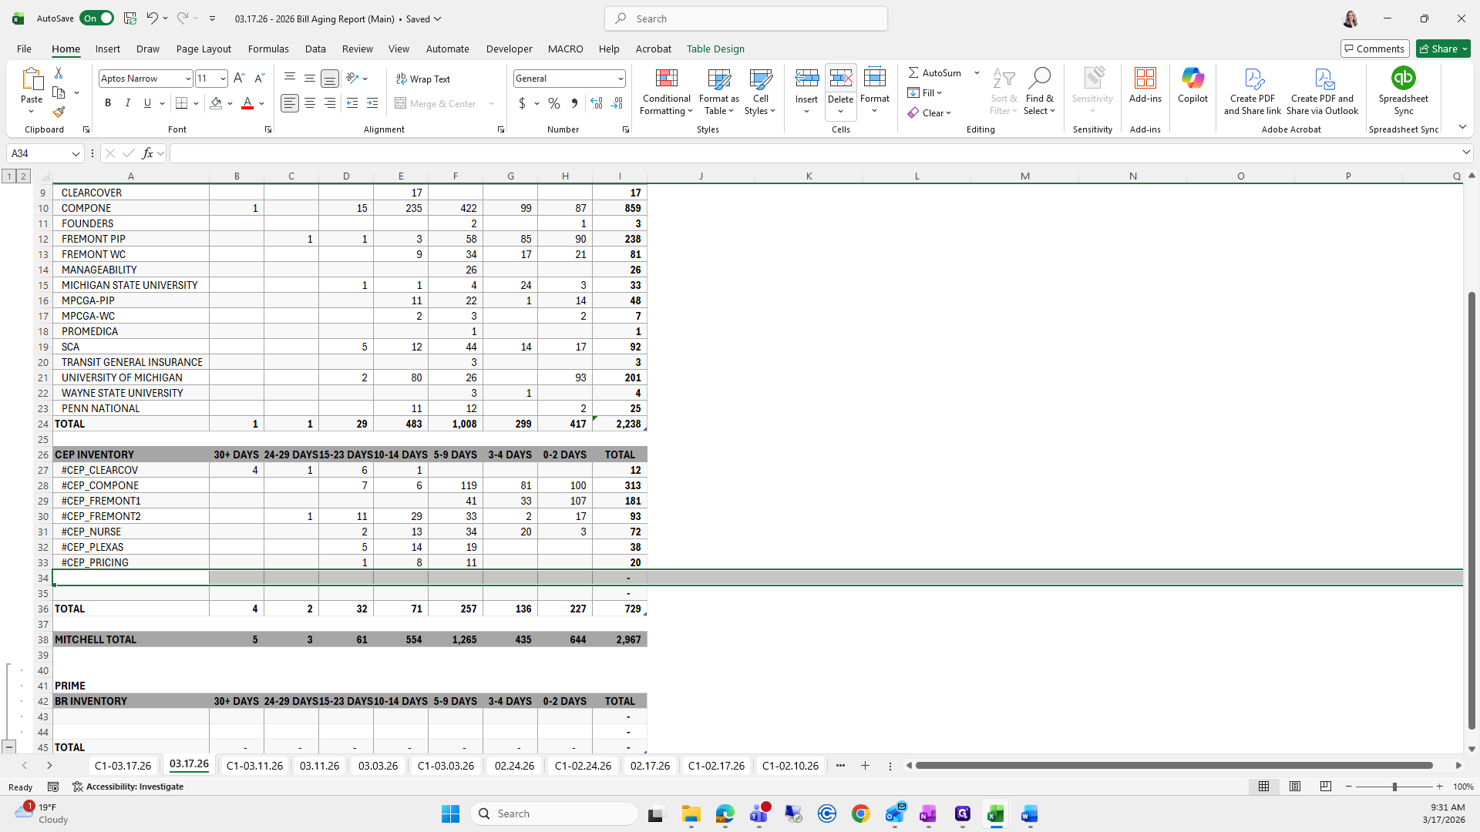This screenshot has width=1480, height=832.
Task: Click the Comments button
Action: tap(1374, 49)
